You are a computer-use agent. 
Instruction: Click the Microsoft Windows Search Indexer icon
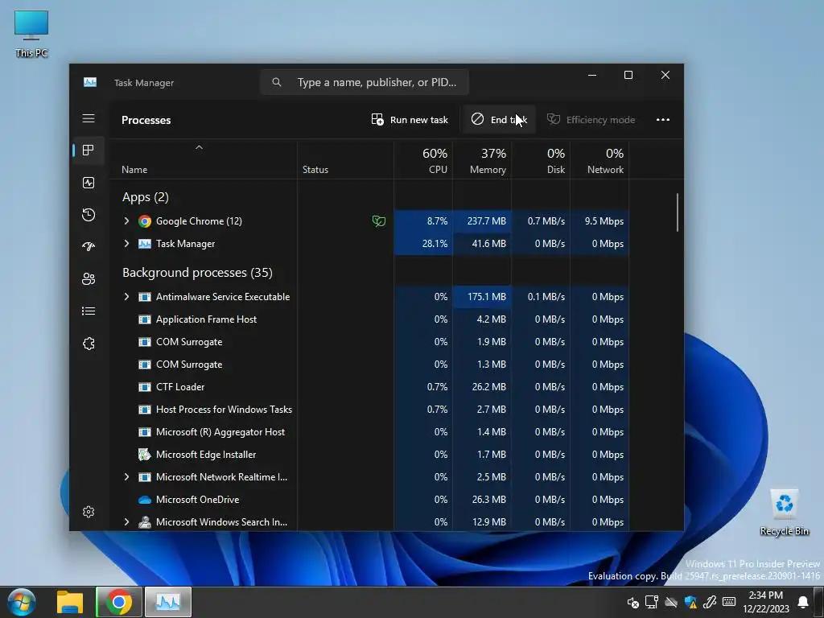coord(145,522)
